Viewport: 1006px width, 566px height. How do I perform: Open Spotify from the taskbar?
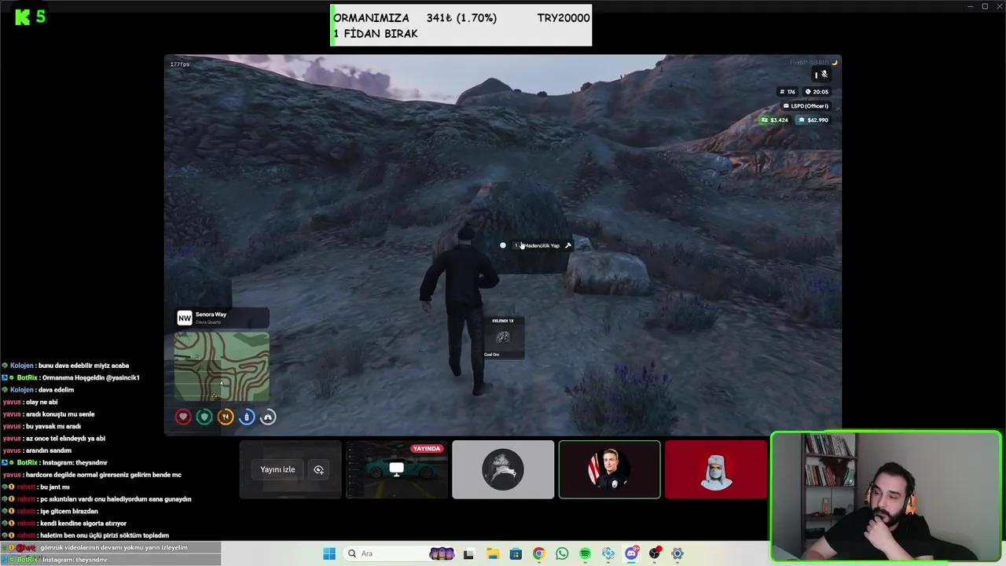[585, 554]
